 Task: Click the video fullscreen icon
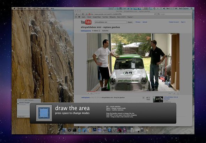(178, 93)
